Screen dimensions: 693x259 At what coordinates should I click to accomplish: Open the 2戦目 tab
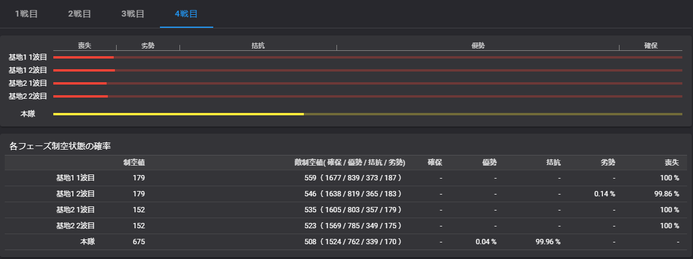(79, 14)
